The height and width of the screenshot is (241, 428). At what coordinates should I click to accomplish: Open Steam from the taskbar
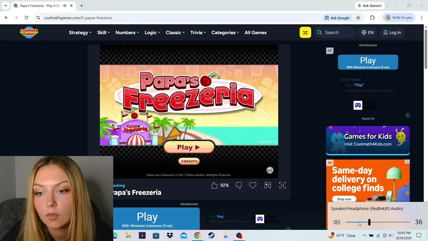click(x=211, y=236)
